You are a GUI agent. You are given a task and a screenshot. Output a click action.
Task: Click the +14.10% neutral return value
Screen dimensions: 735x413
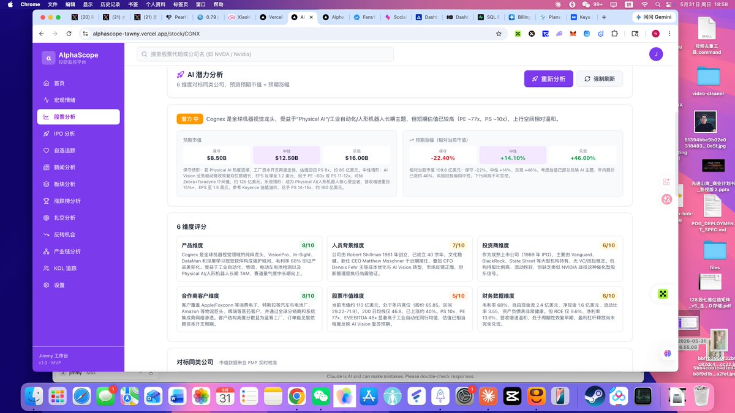pos(513,157)
